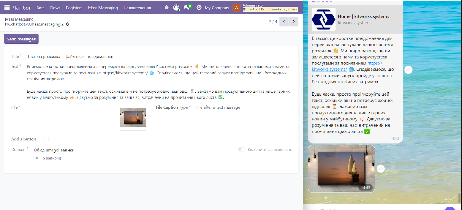Open the My Company selector
462x210 pixels.
[217, 8]
